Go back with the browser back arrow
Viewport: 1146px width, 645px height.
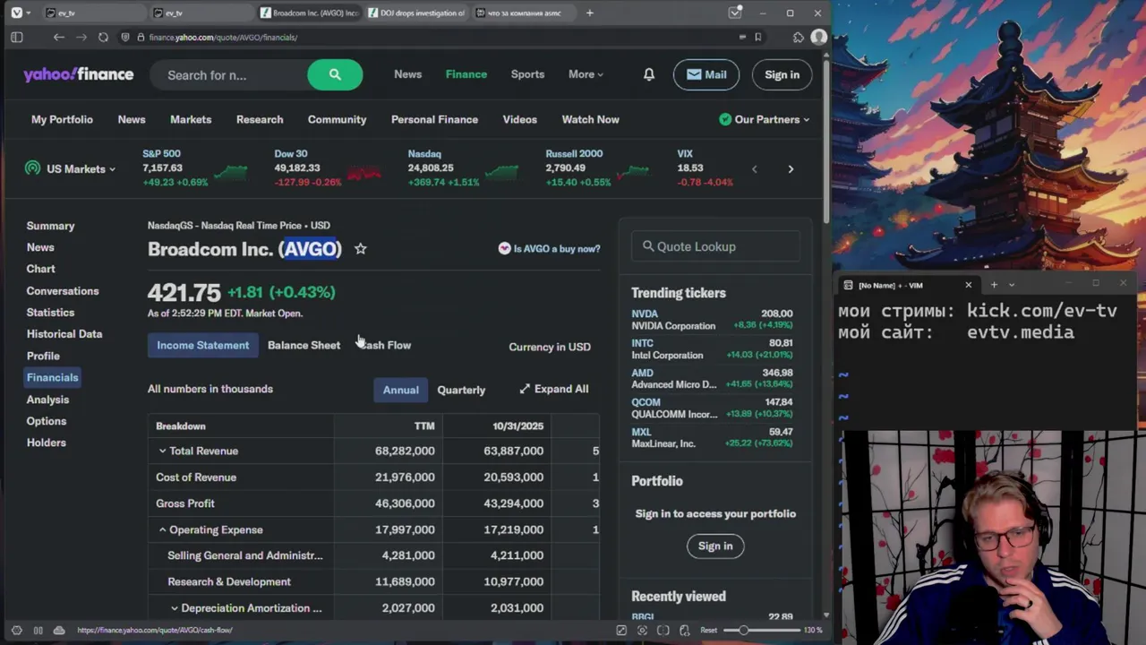tap(58, 37)
